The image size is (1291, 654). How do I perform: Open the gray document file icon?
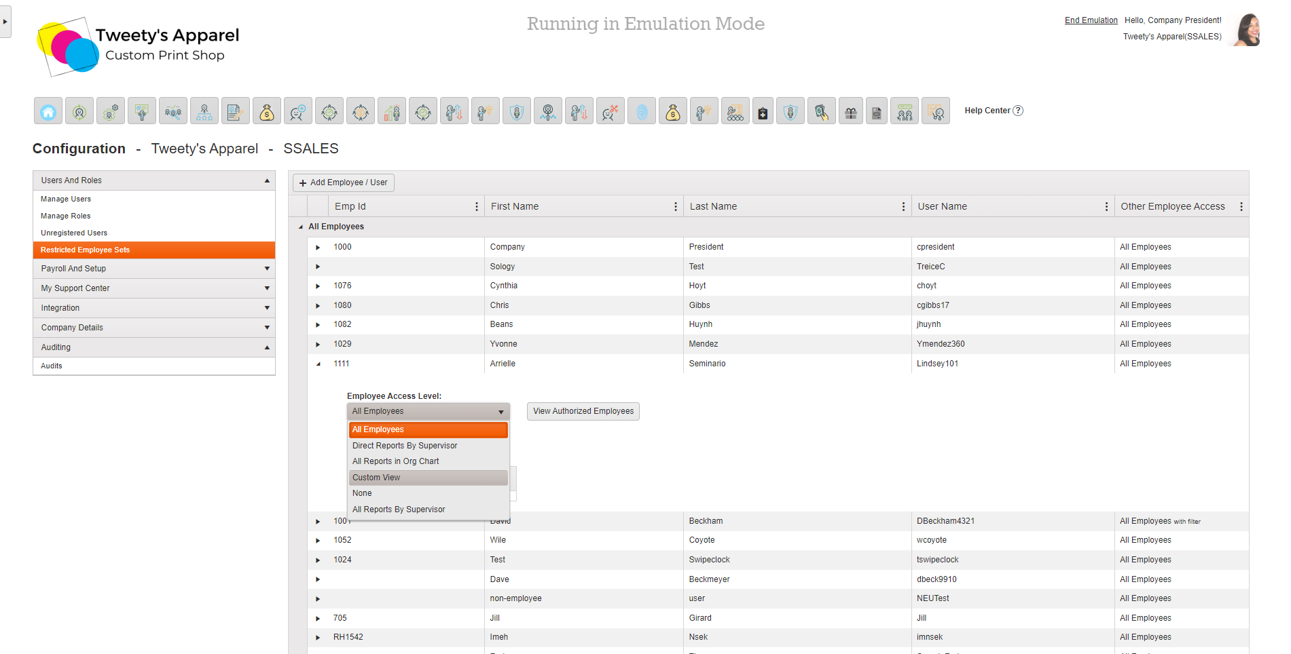[877, 111]
